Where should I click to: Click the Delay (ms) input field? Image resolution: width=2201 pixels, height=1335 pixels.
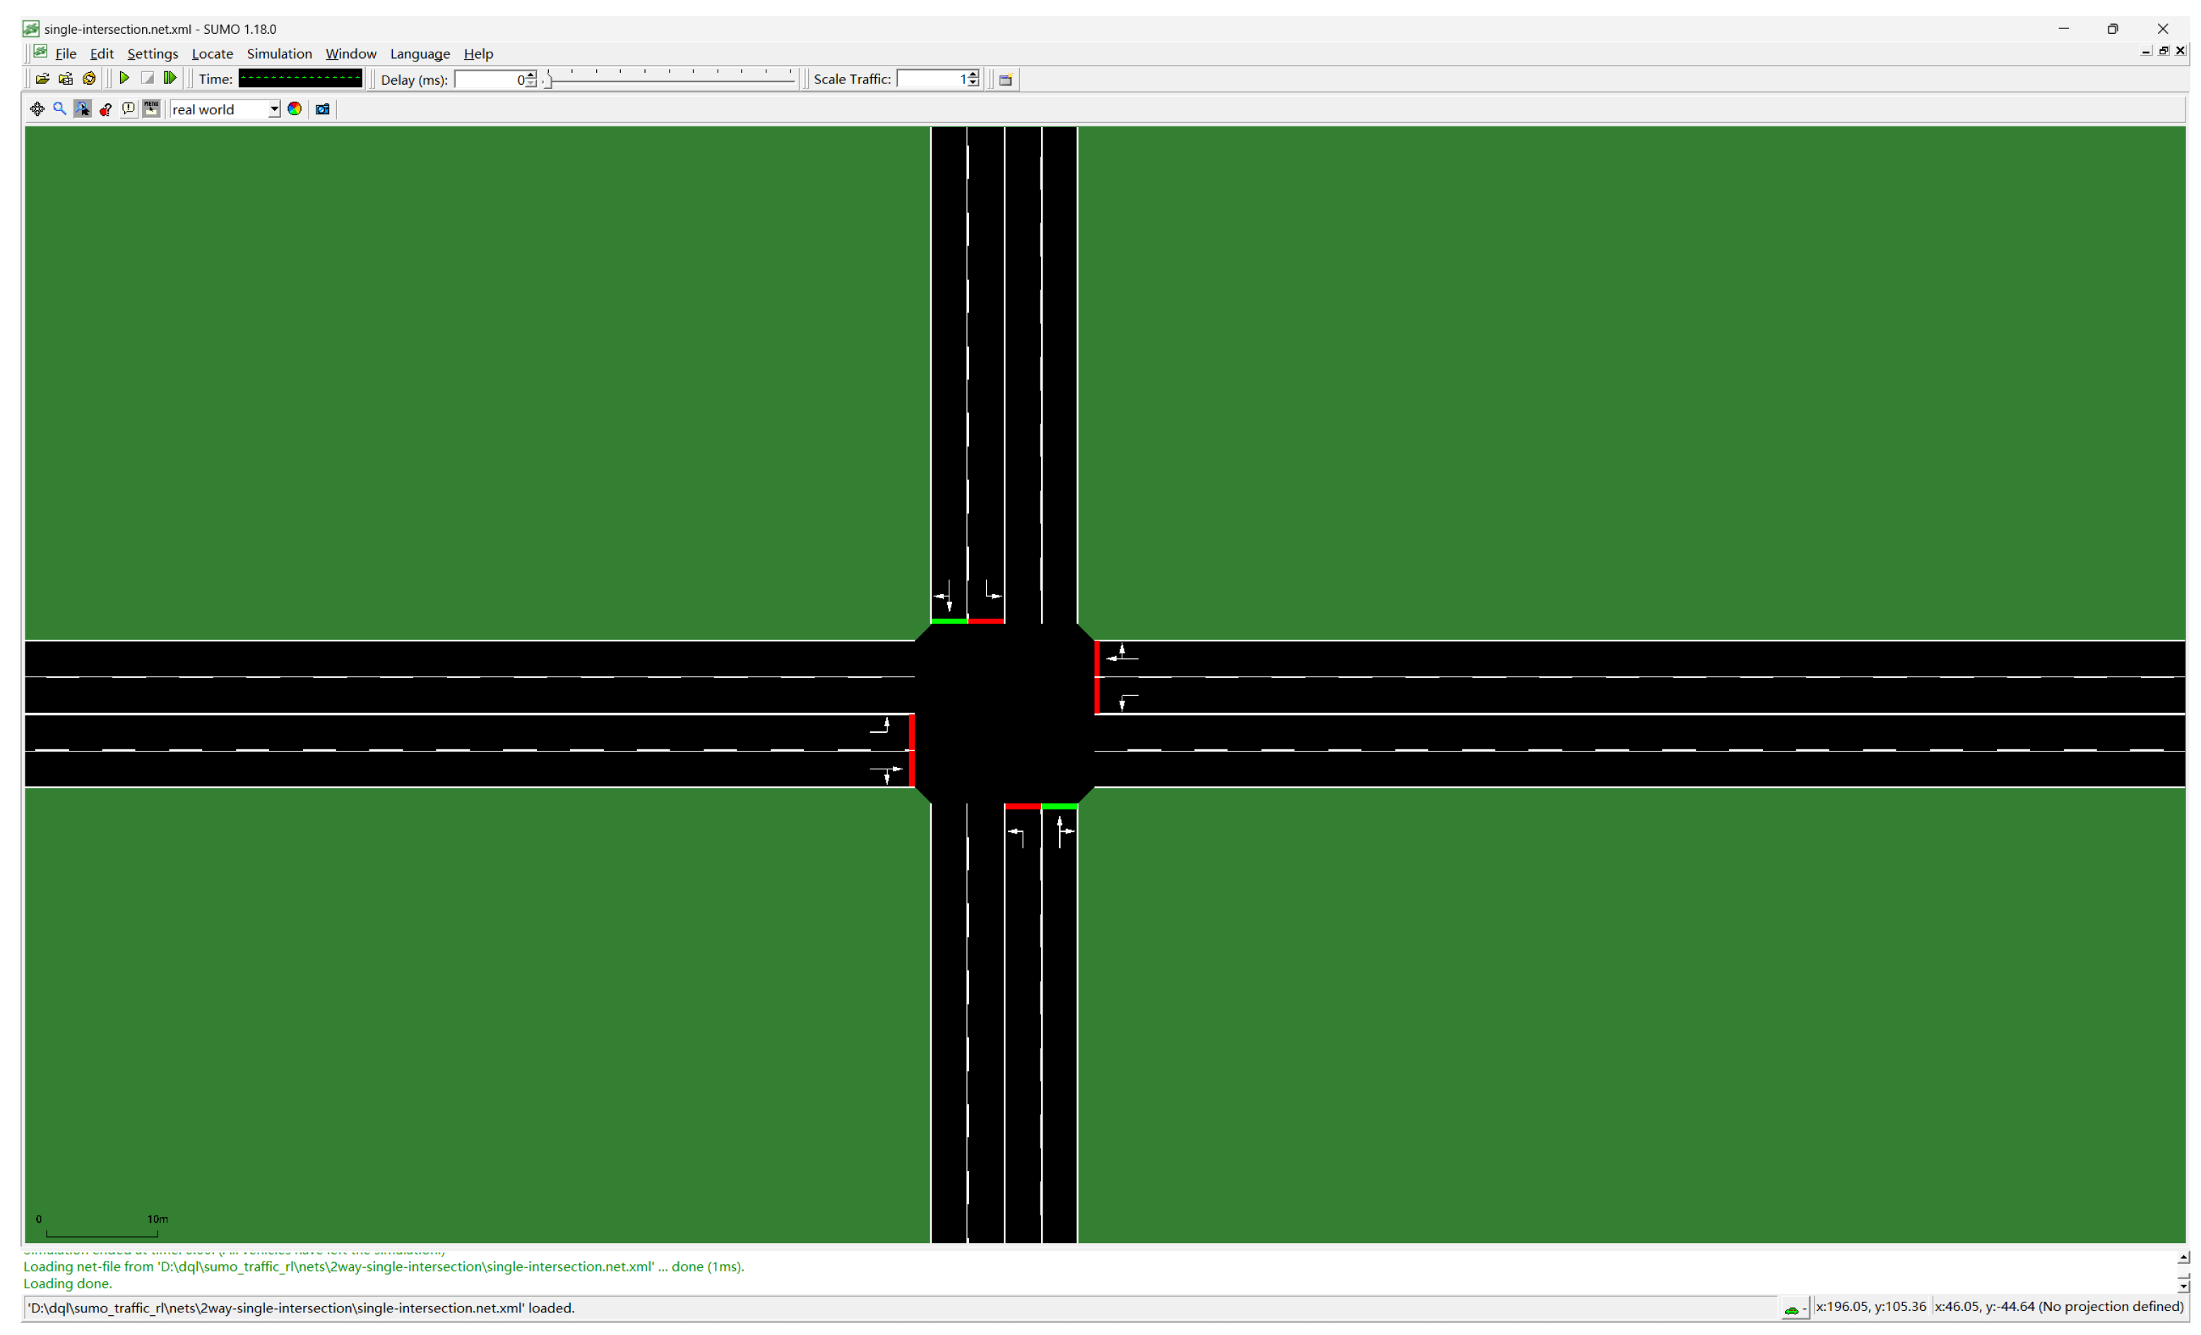487,80
